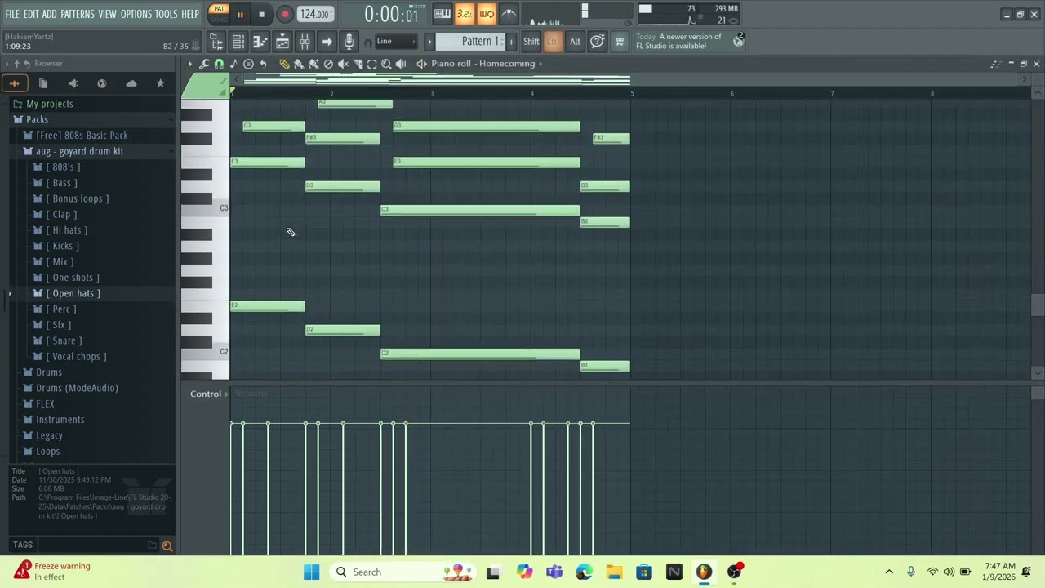Viewport: 1045px width, 588px height.
Task: Open browser Files tab icon
Action: (x=43, y=83)
